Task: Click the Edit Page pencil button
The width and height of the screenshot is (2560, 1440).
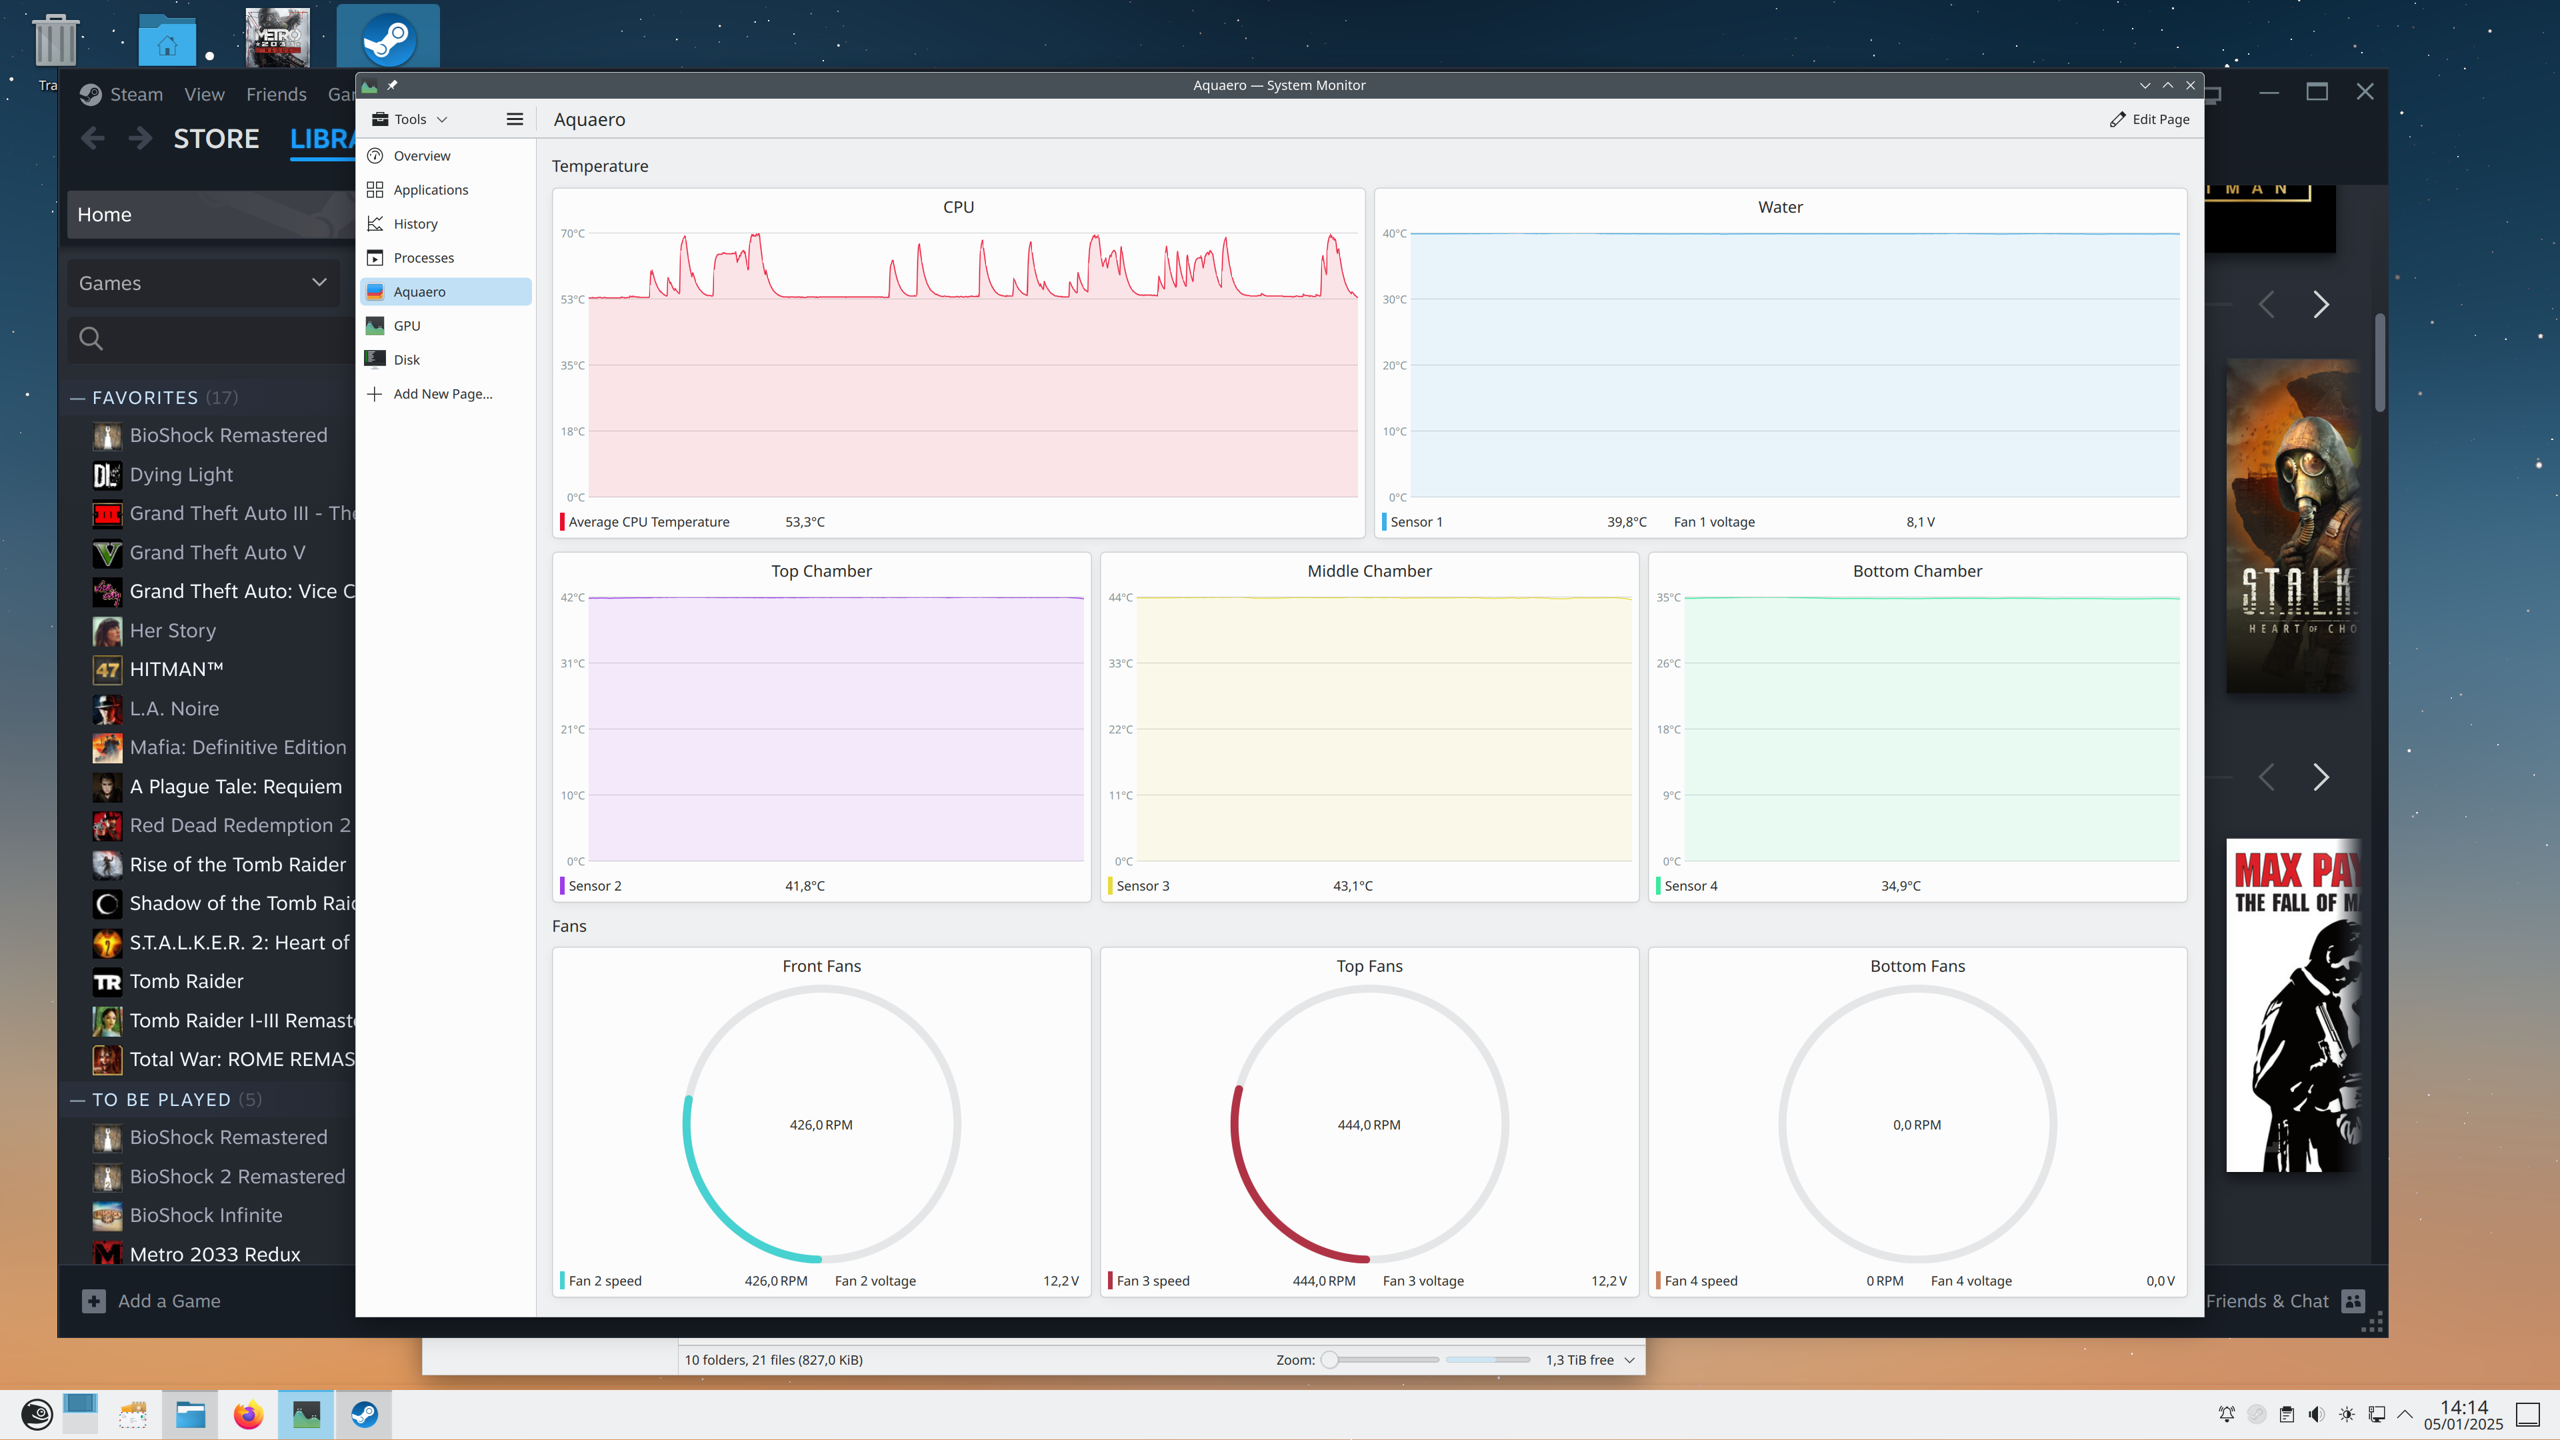Action: [x=2149, y=119]
